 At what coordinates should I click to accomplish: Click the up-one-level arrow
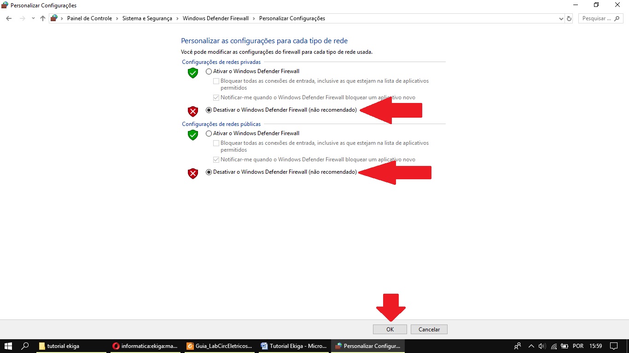(43, 18)
